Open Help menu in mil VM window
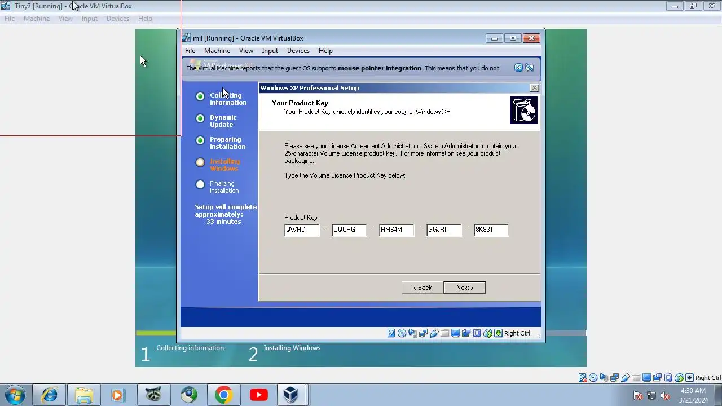This screenshot has width=722, height=406. [325, 51]
